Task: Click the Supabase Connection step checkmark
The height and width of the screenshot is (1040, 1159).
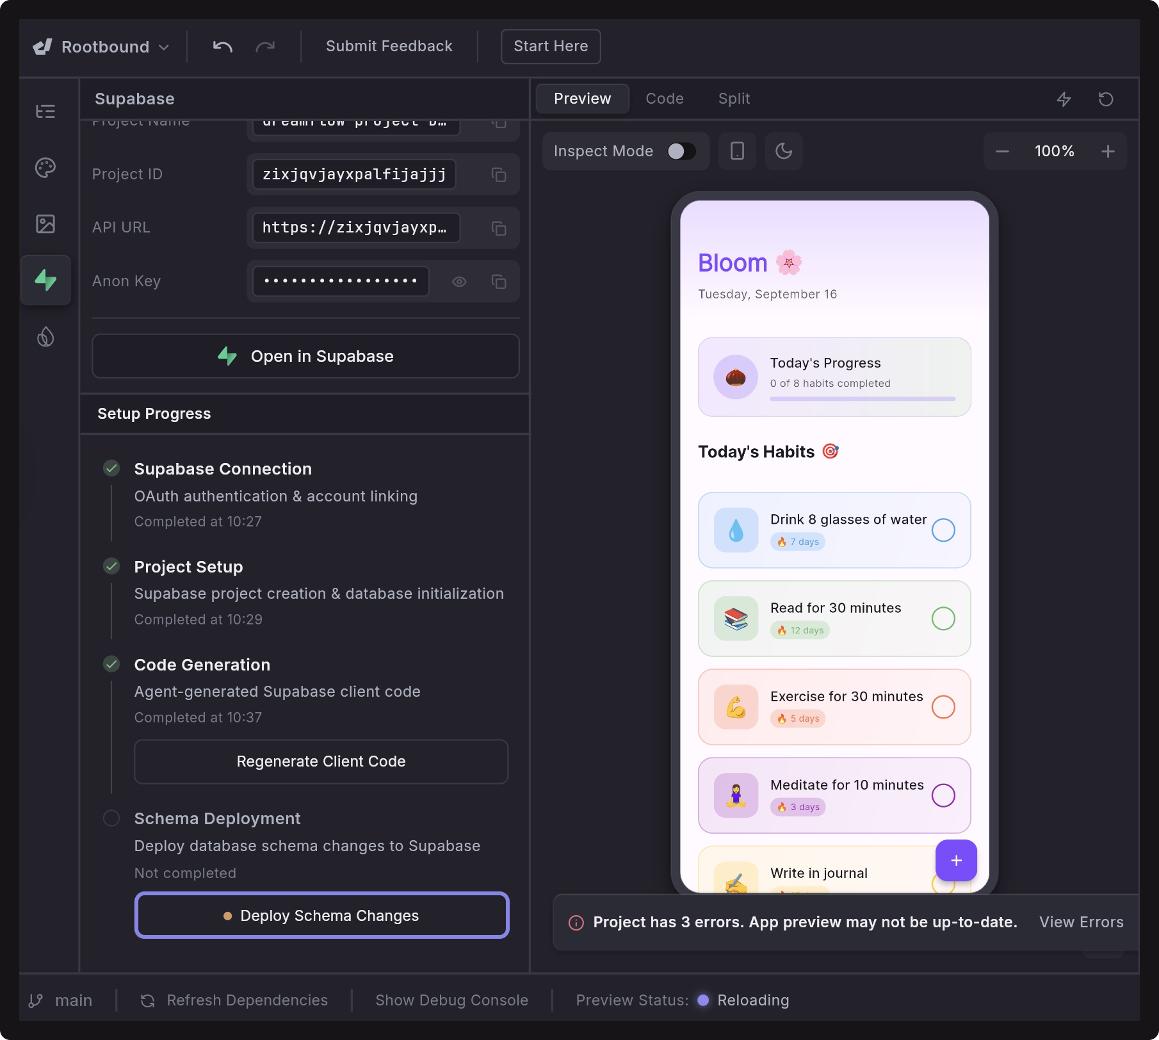Action: click(111, 468)
